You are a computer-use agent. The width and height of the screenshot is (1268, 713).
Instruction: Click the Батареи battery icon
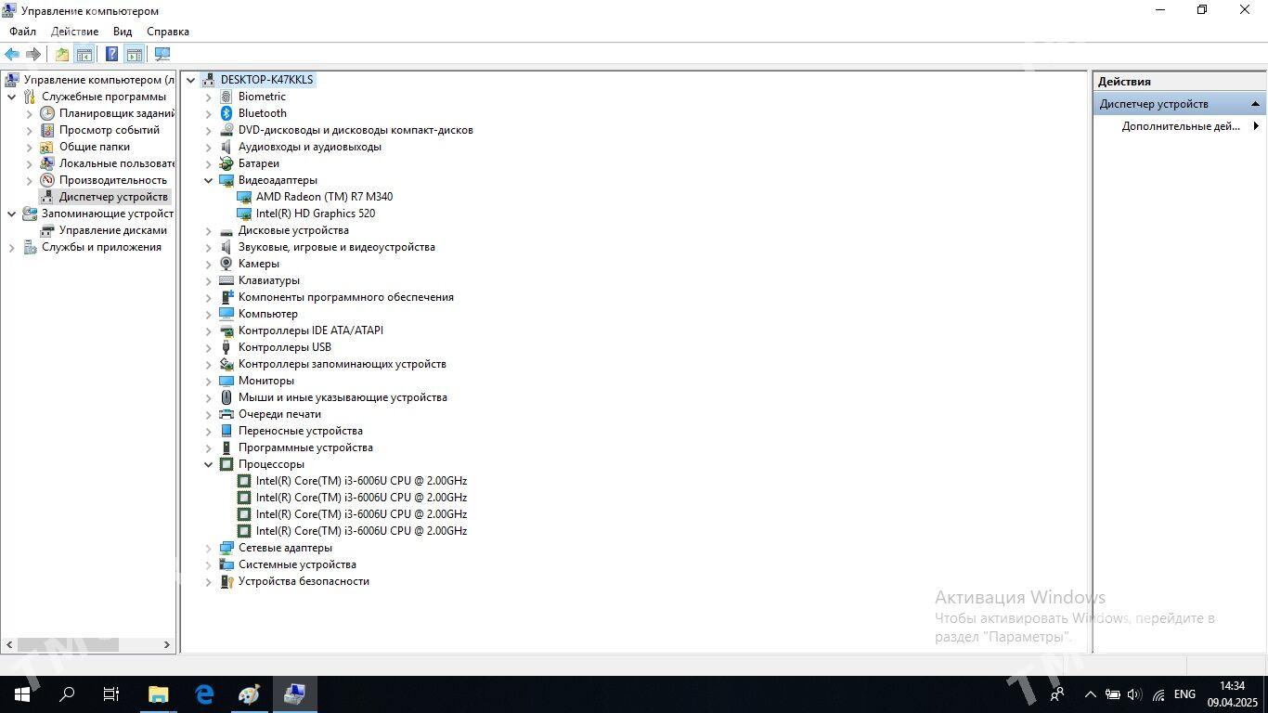coord(226,163)
